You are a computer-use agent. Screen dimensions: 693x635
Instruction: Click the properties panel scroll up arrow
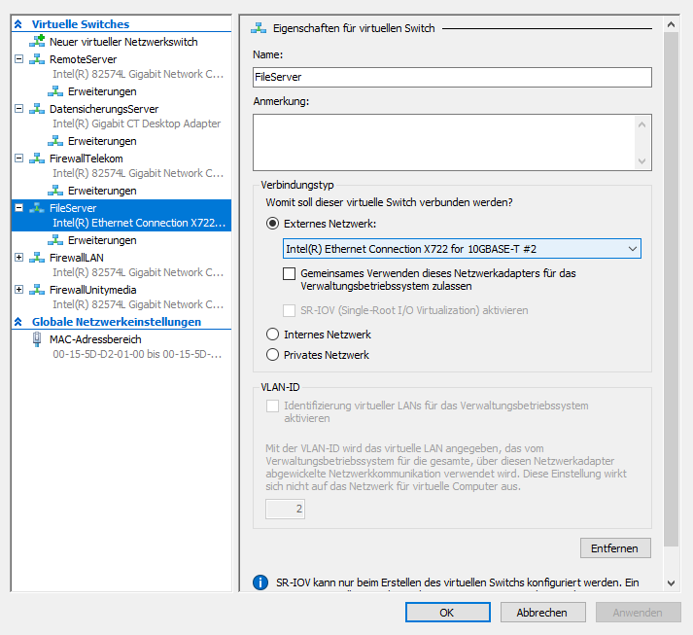point(671,24)
